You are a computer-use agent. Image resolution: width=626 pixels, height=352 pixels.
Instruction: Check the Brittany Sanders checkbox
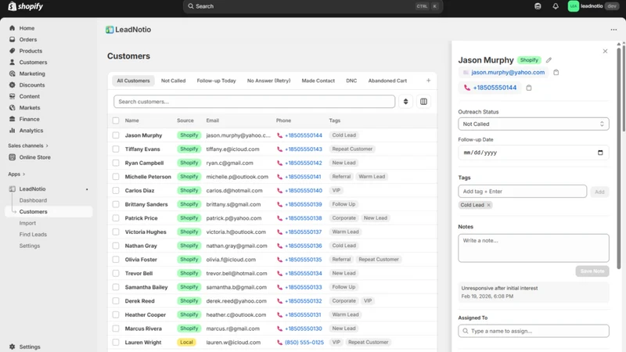point(116,204)
